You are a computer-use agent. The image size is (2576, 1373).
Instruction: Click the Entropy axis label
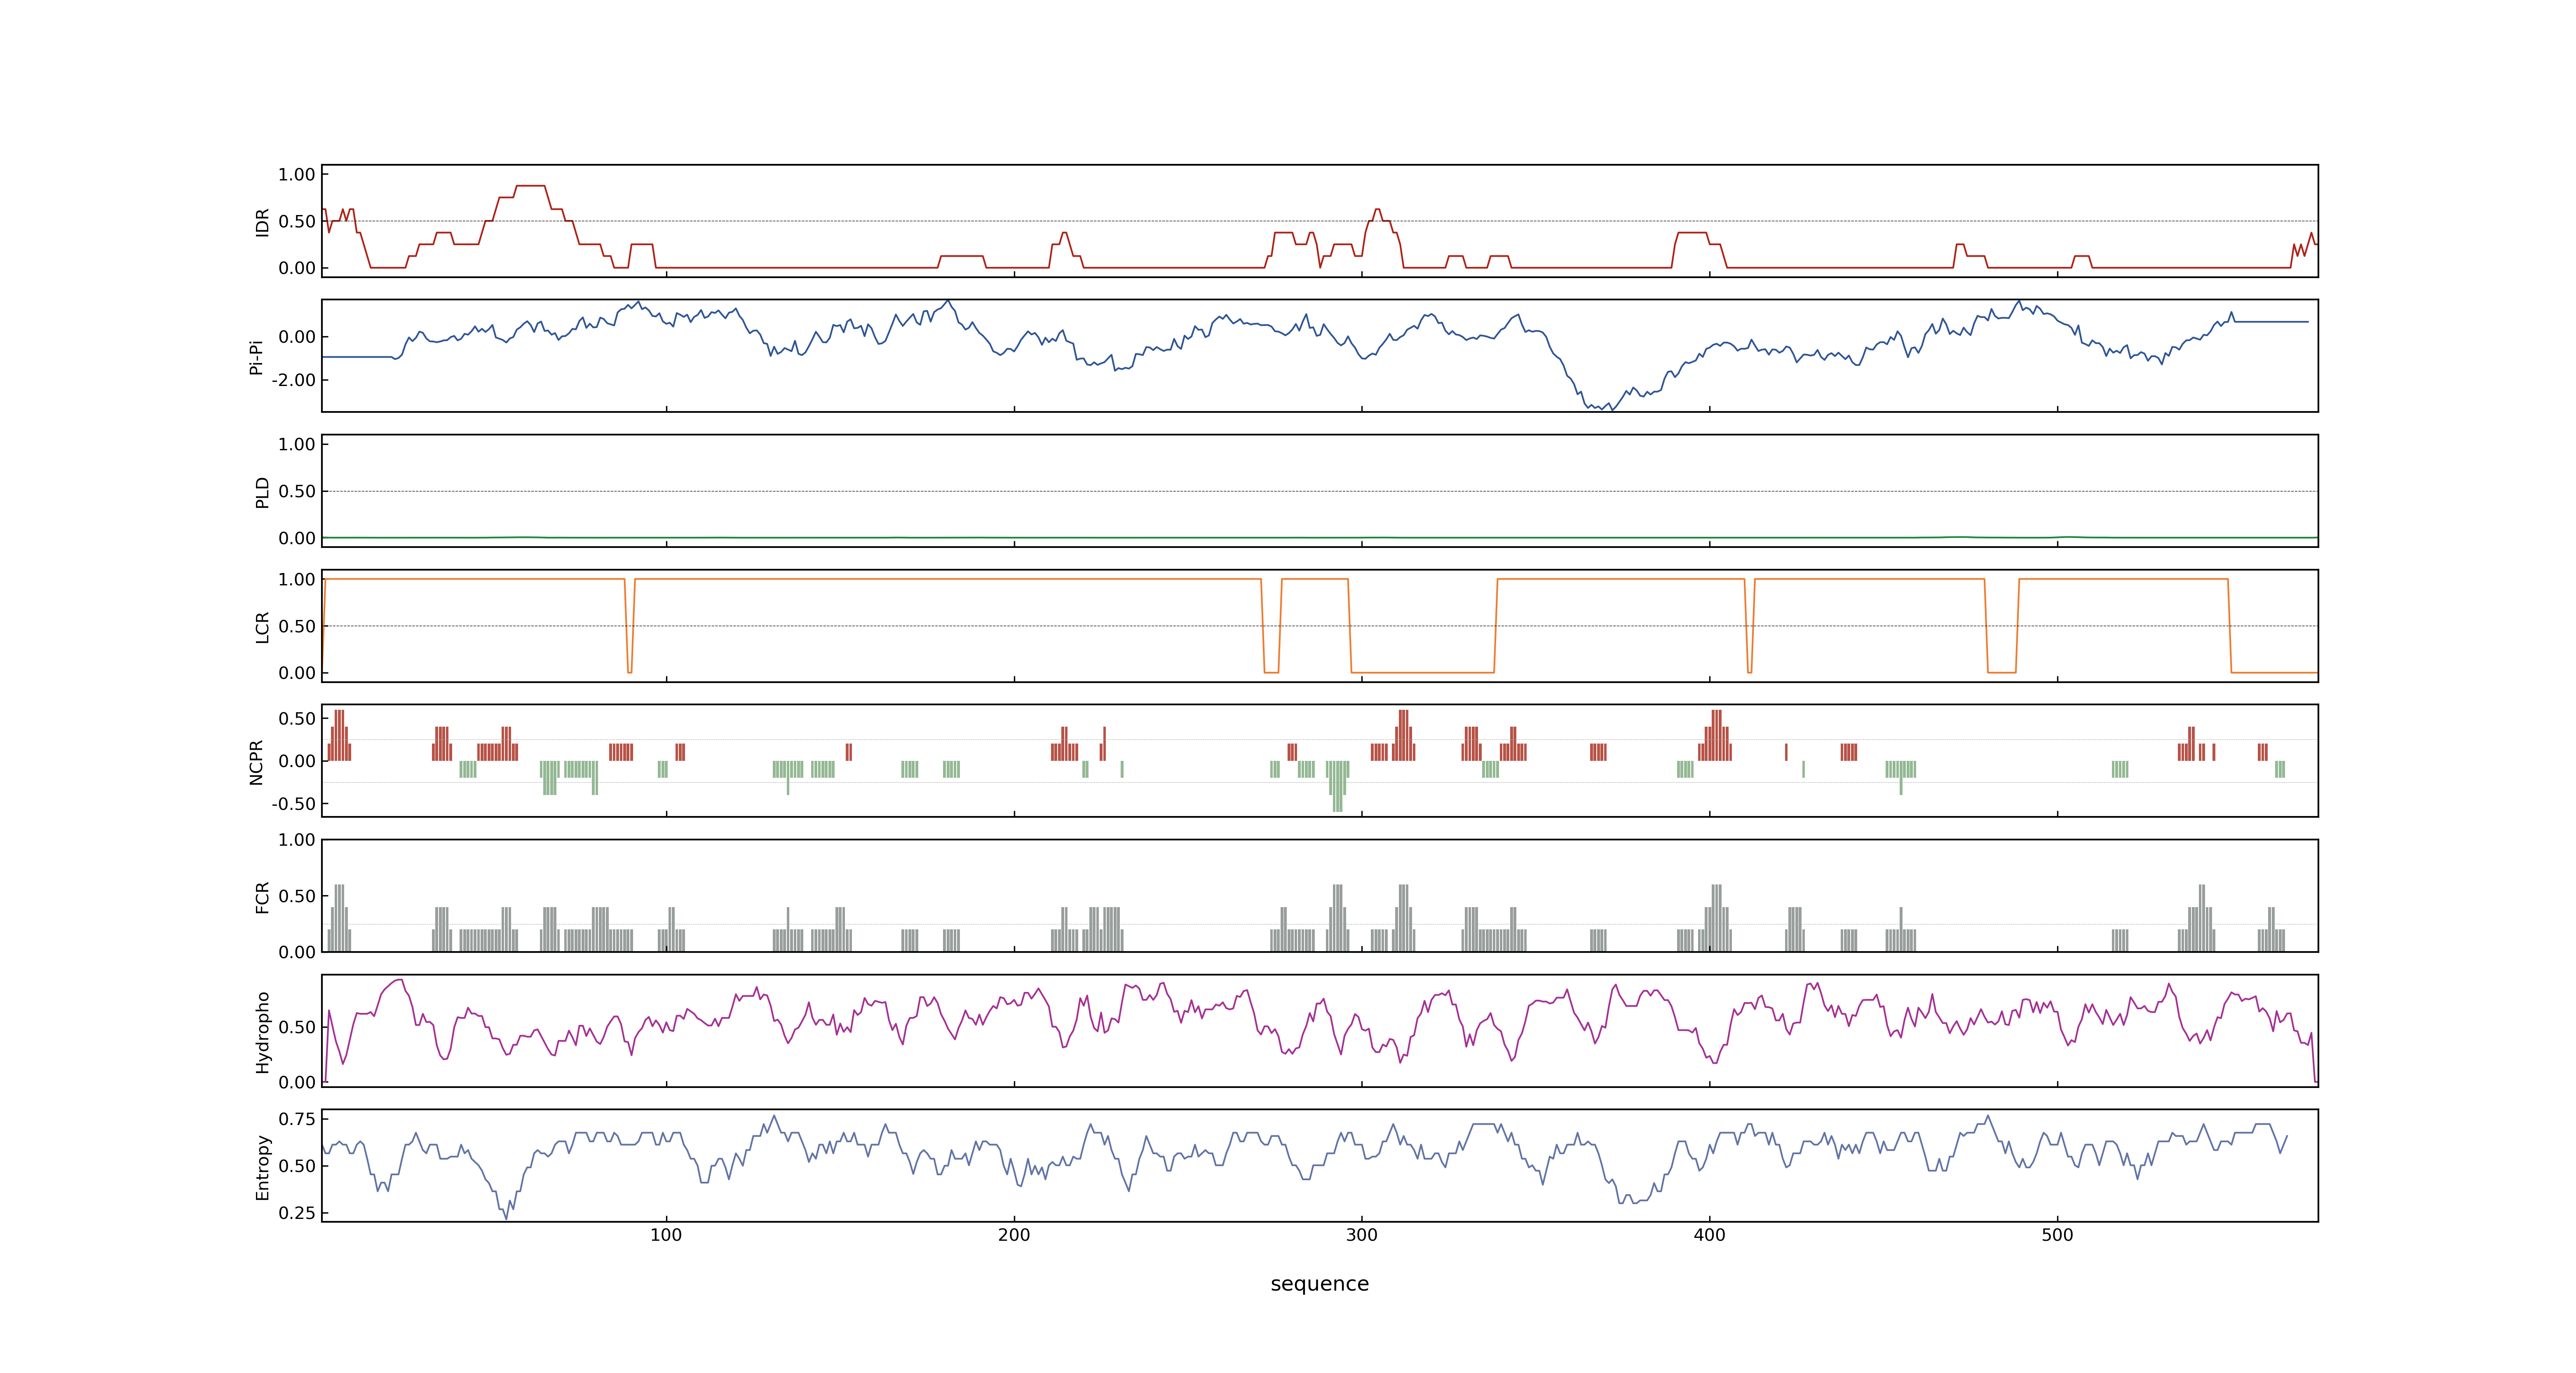click(262, 1166)
